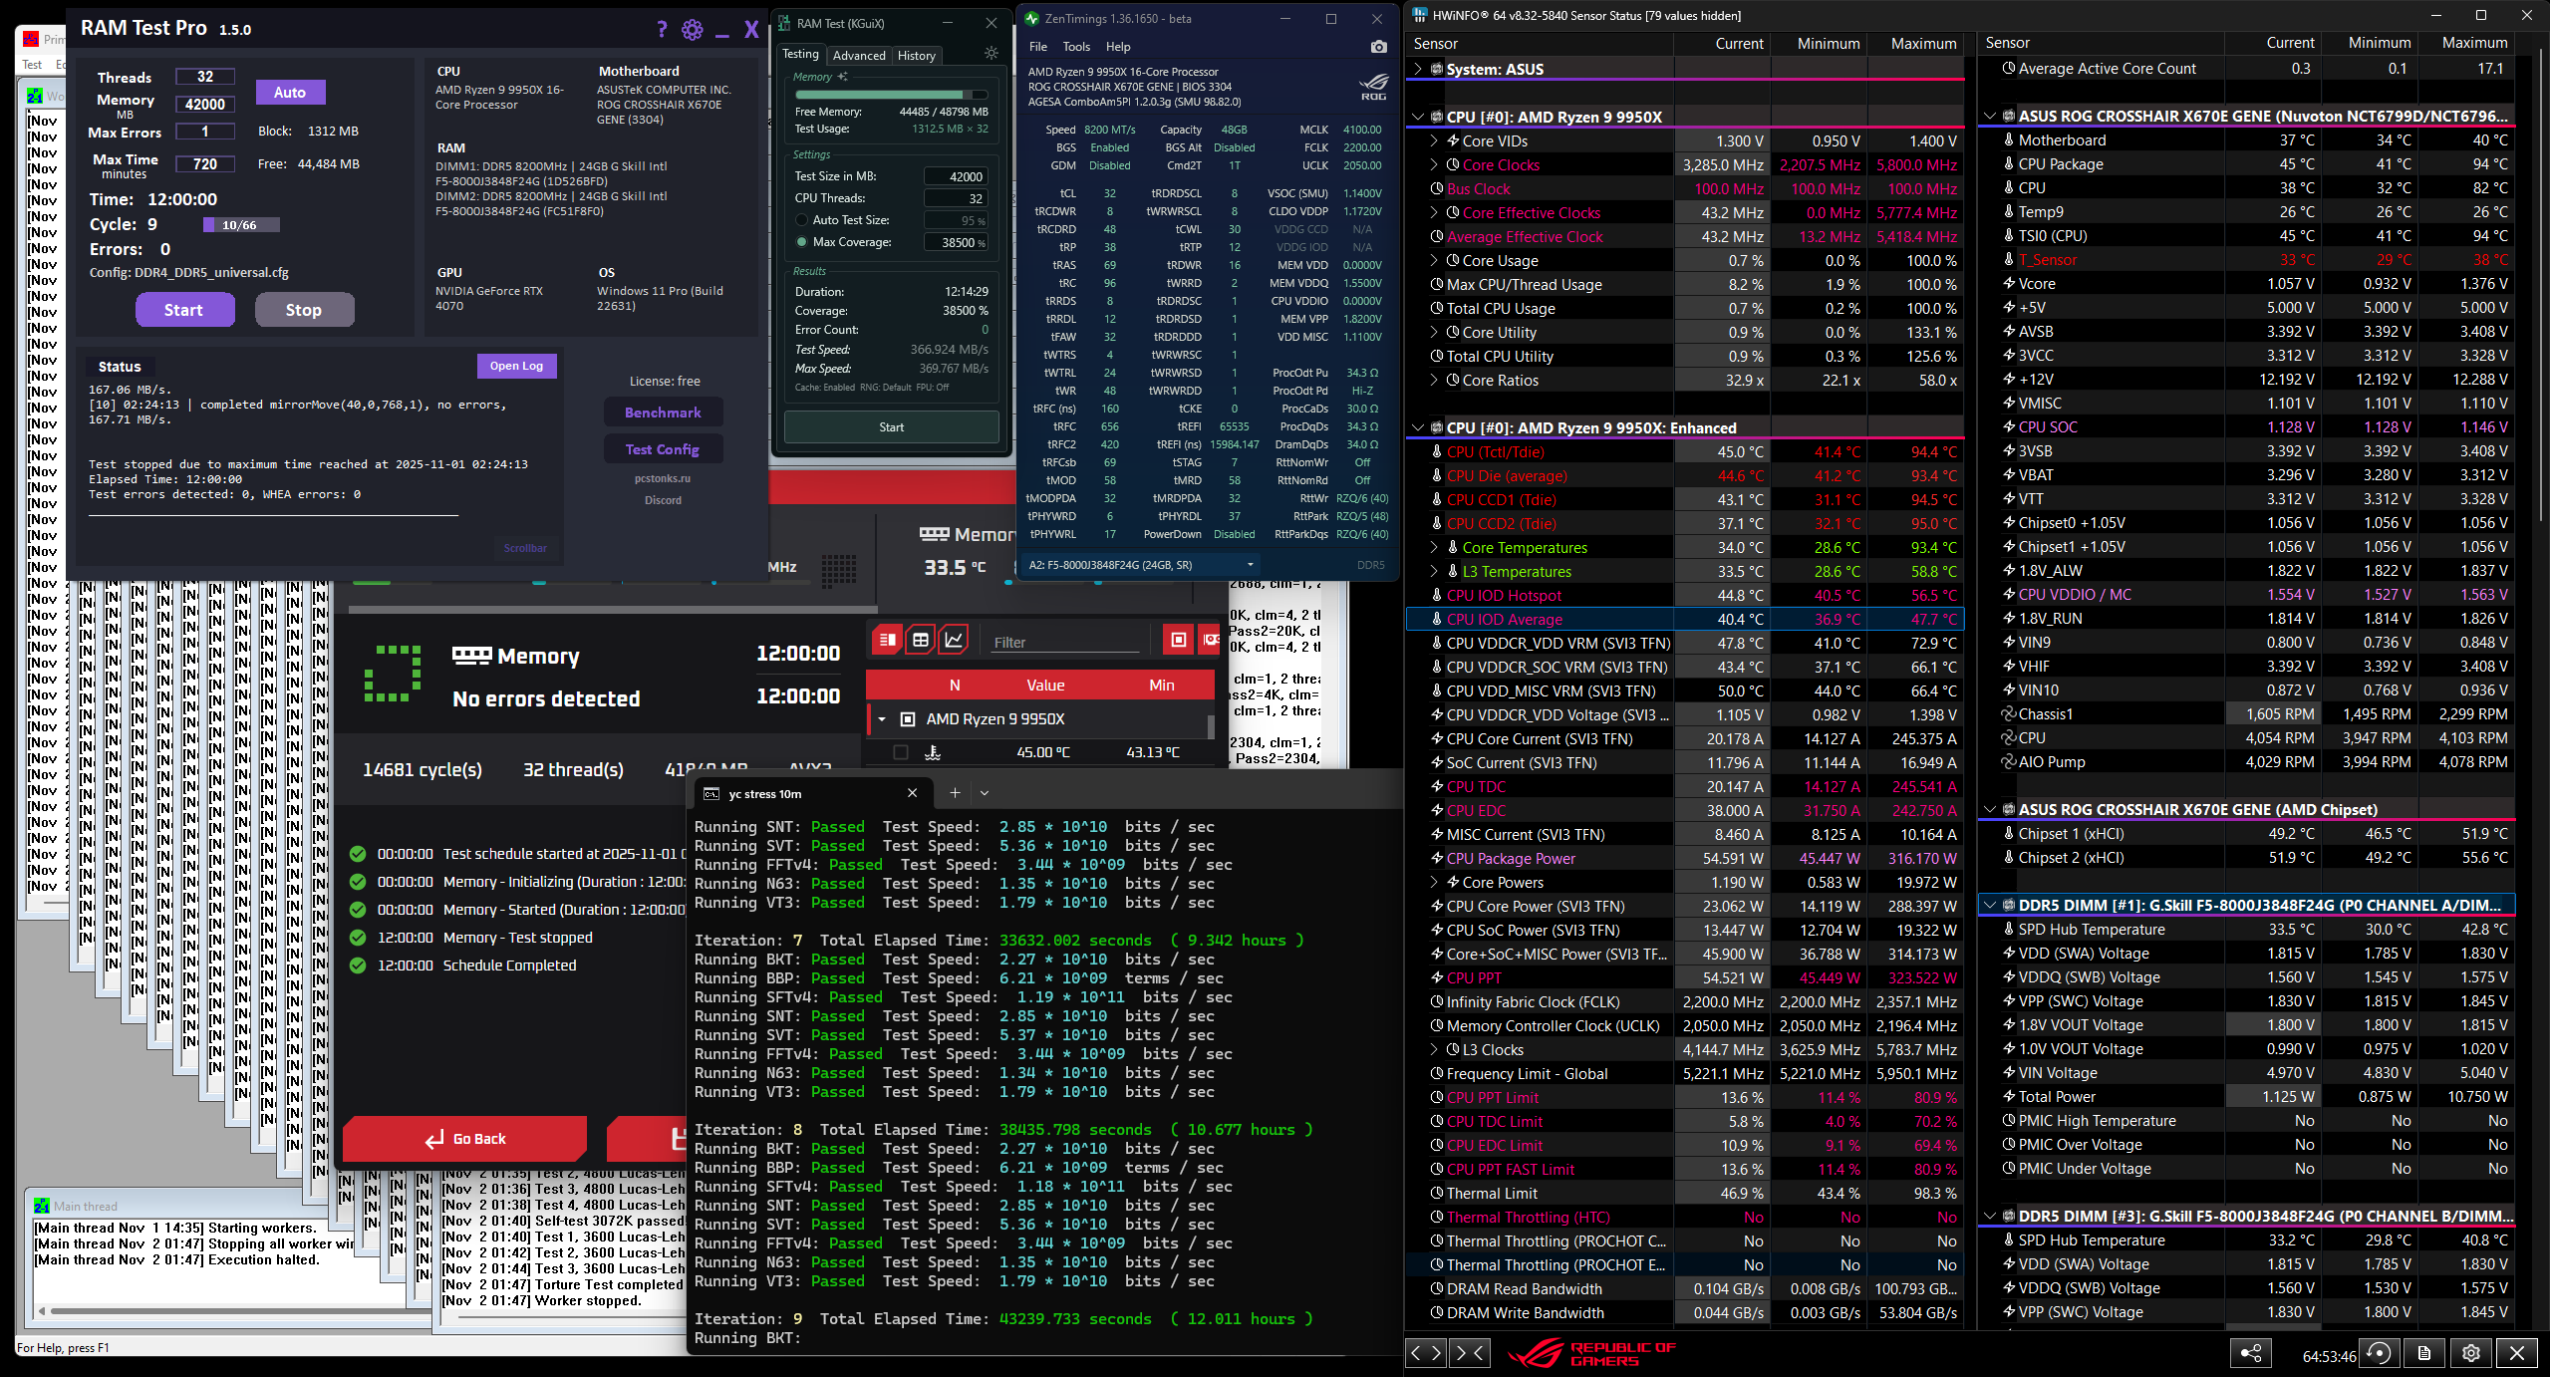The height and width of the screenshot is (1377, 2550).
Task: Expand the Core Temperatures sensor row
Action: coord(1434,548)
